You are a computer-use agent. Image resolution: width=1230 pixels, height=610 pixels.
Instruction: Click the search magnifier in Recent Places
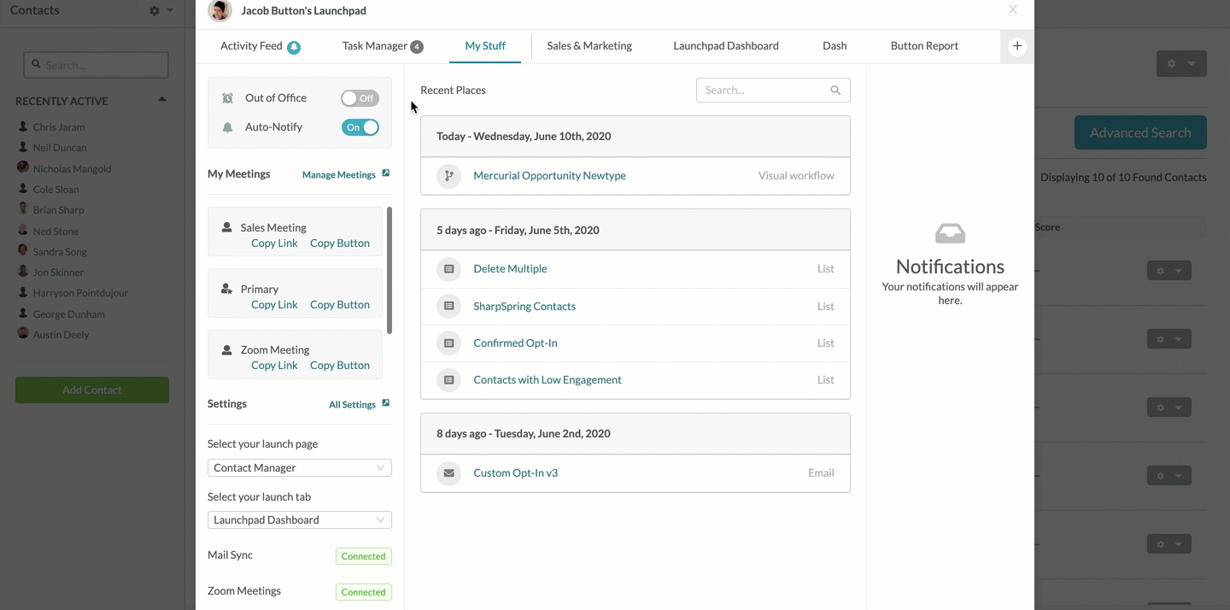tap(835, 91)
